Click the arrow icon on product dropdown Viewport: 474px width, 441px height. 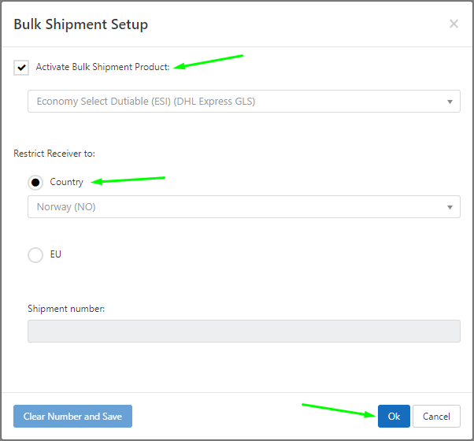pos(450,102)
